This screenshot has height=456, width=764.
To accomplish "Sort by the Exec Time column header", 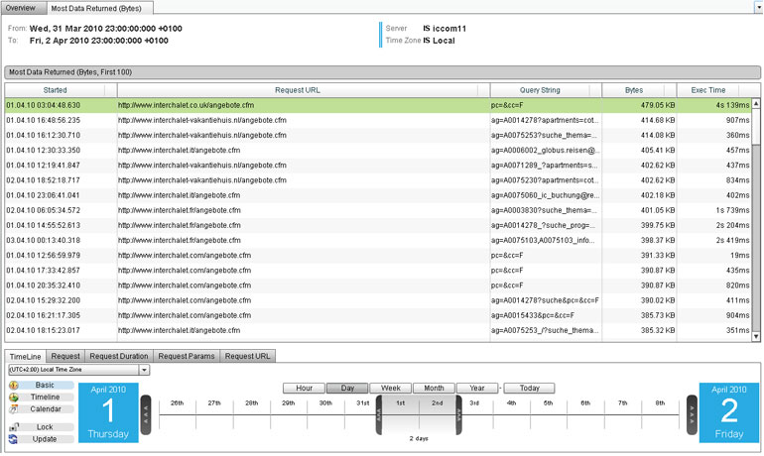I will (x=708, y=90).
